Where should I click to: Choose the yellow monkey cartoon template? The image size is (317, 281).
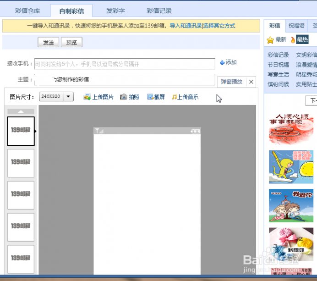[x=291, y=167]
